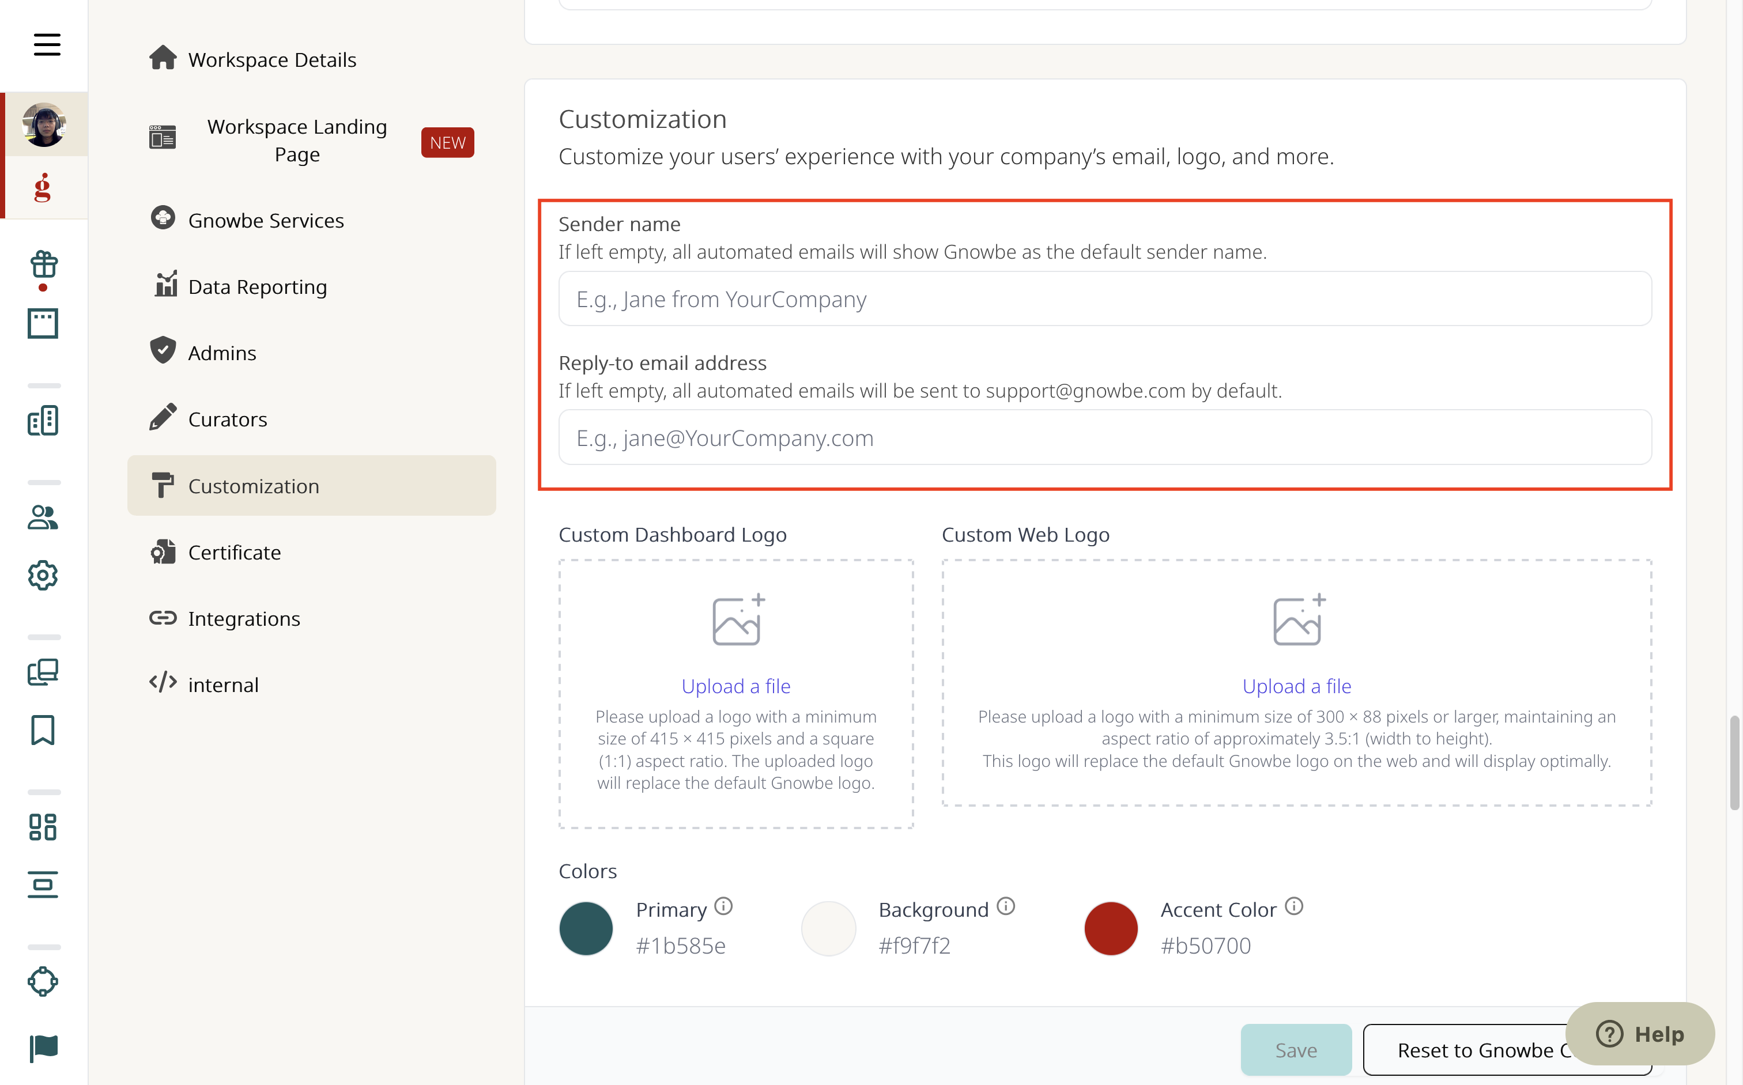Open the hamburger menu icon
Screen dimensions: 1743x1085
[x=47, y=44]
